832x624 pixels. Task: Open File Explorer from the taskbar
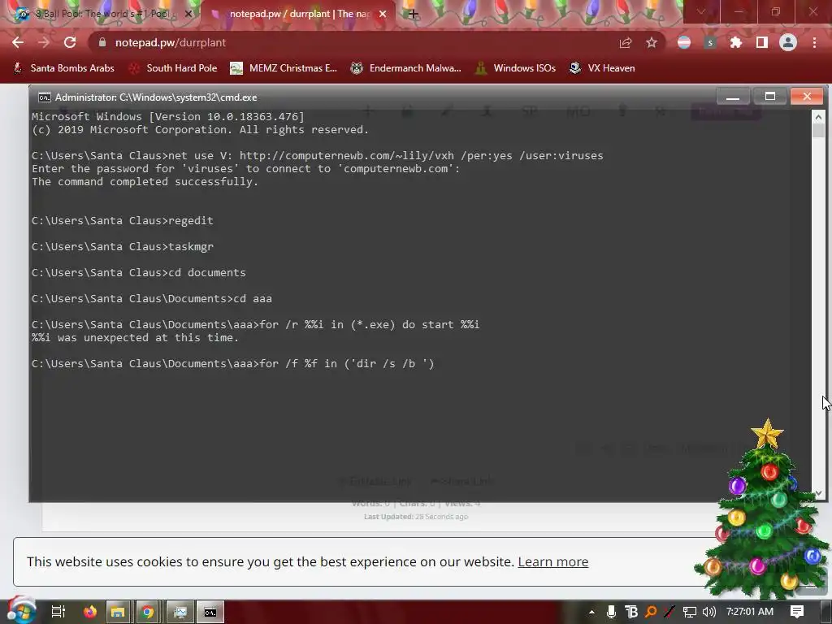point(117,612)
